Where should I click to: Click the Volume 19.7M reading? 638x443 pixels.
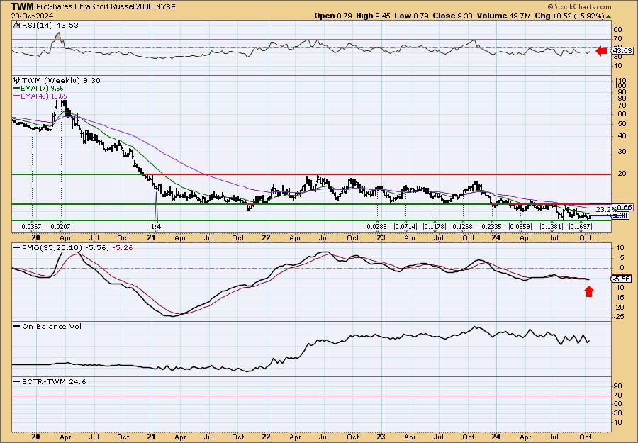[x=503, y=16]
